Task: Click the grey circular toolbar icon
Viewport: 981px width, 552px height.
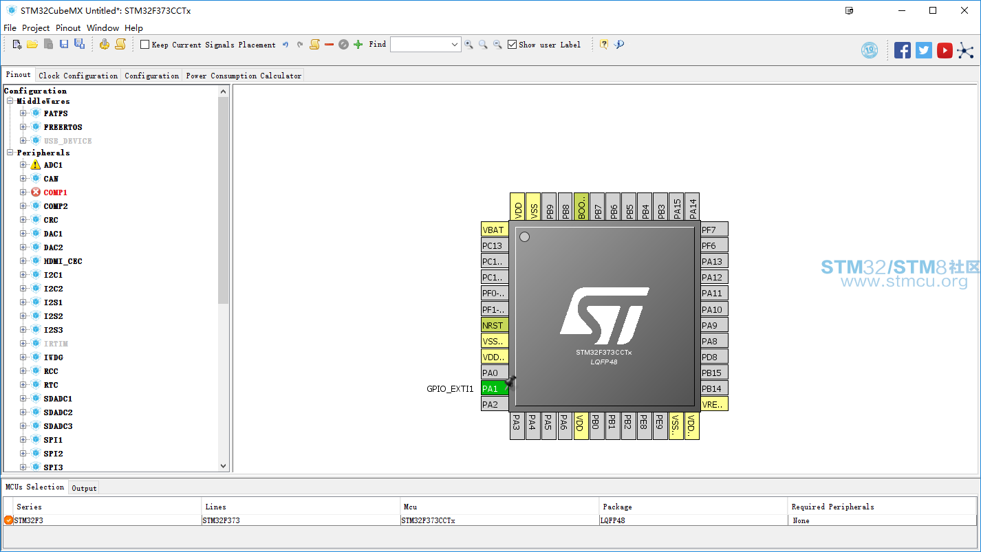Action: [x=343, y=45]
